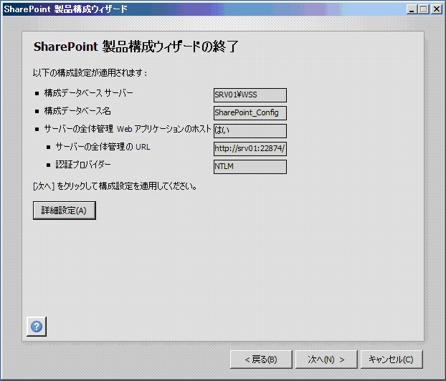Click the heading SharePoint 製品構成ウィザードの終了
Viewport: 446px width, 381px height.
[x=136, y=47]
